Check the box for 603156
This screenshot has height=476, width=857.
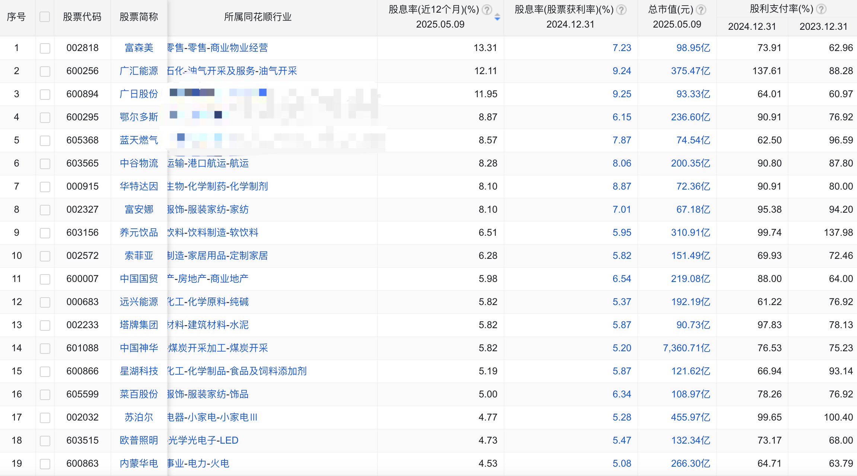(45, 233)
